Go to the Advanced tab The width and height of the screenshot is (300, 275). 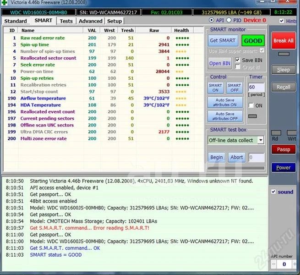click(90, 21)
